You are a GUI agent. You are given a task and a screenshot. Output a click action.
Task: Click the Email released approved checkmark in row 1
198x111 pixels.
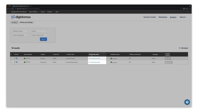tap(25, 58)
